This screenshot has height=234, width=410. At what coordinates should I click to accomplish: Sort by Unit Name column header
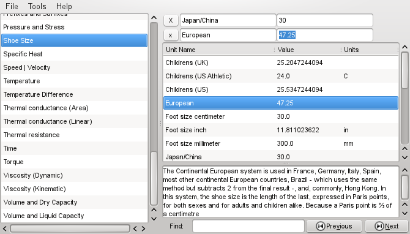(x=219, y=50)
